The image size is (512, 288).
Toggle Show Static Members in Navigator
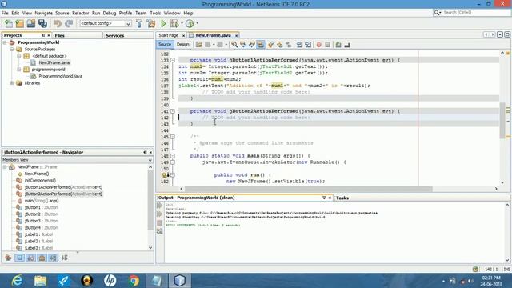[x=31, y=258]
